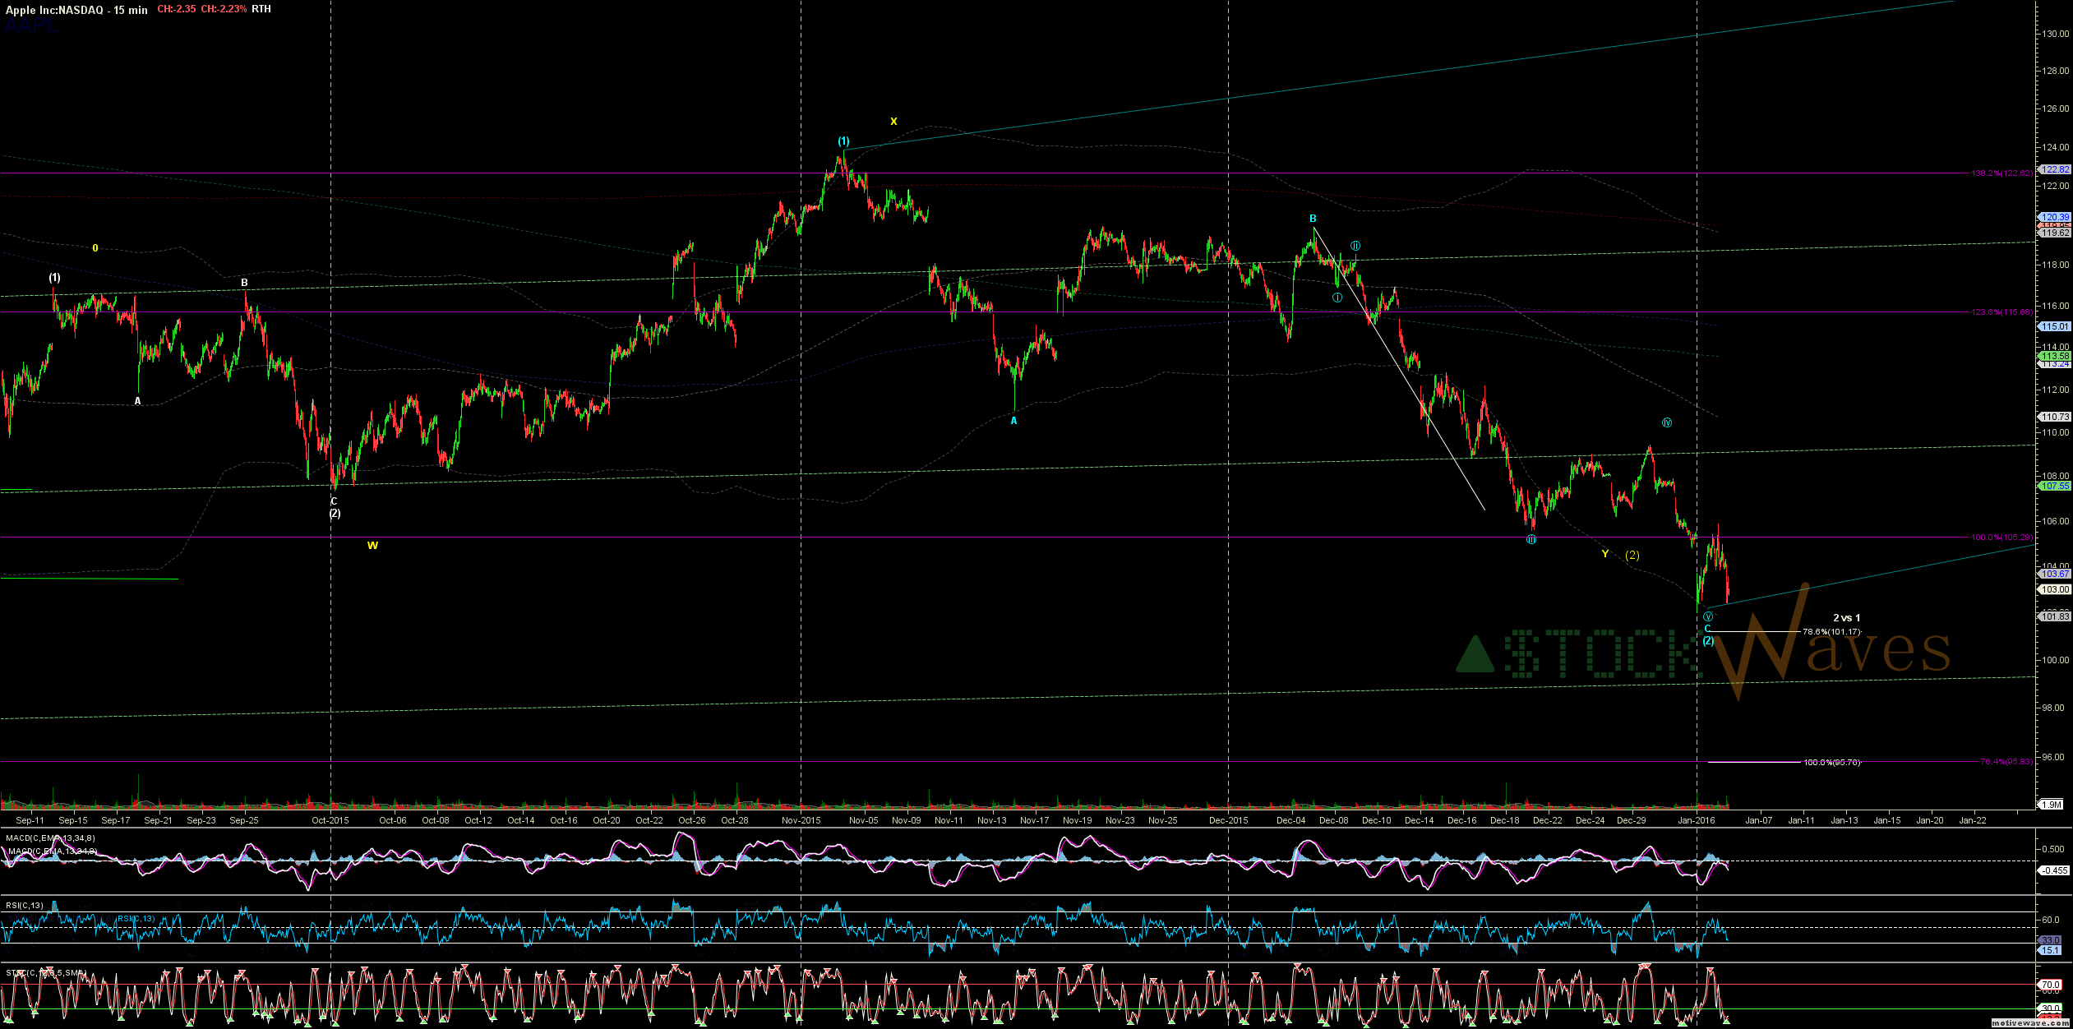Click the 'Nov-2015' date on the time axis
The height and width of the screenshot is (1029, 2073).
(x=801, y=820)
